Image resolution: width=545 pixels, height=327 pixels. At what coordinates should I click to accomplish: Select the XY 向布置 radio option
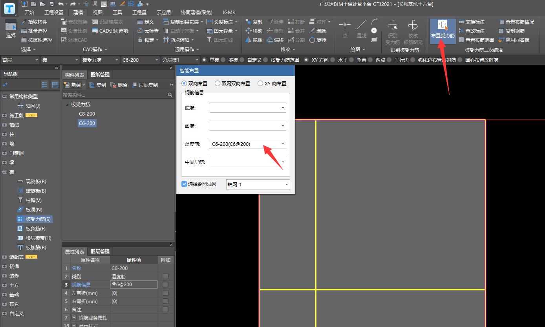pos(272,84)
